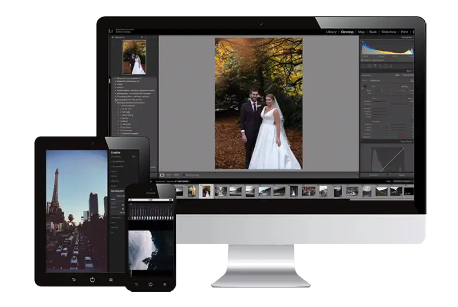Select the Loupe view icon below photo
Screen dimensions: 458x307
click(163, 174)
